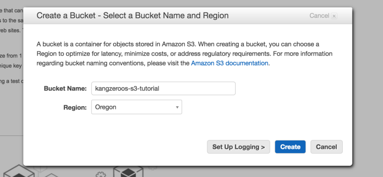383x177 pixels.
Task: Click the Cancel text in dialog header
Action: (x=319, y=16)
